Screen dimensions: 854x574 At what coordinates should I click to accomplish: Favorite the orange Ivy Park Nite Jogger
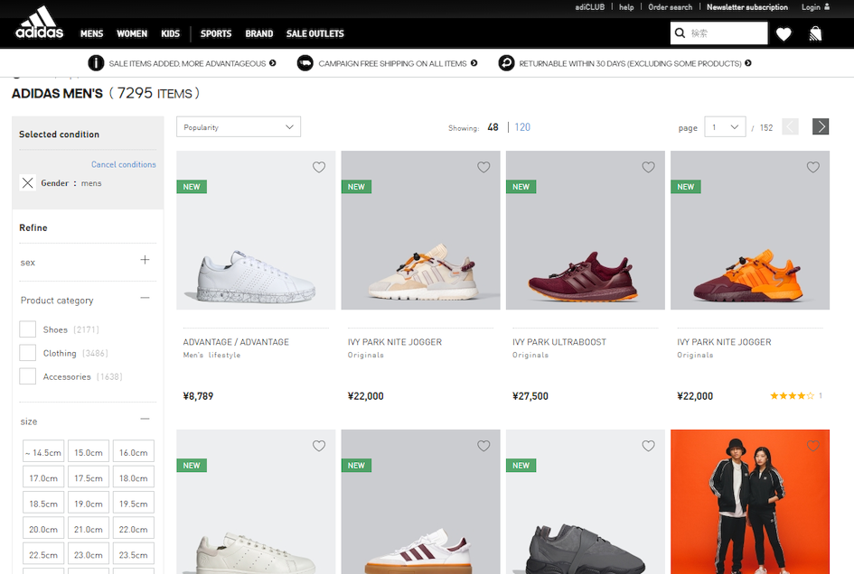click(x=812, y=167)
